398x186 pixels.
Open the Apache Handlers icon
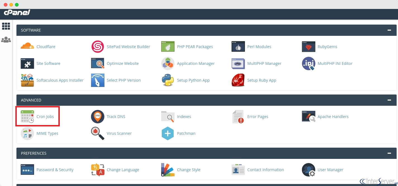(x=309, y=117)
